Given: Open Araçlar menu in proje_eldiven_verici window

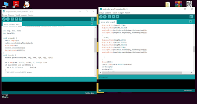Looking at the screenshot, I should 24,15.
